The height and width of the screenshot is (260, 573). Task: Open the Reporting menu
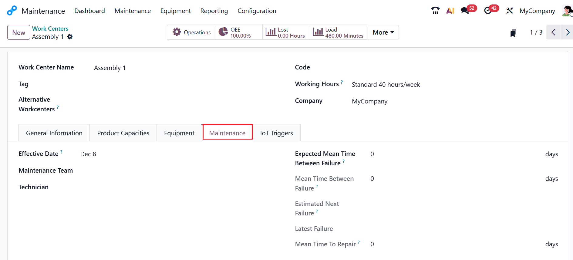[214, 11]
